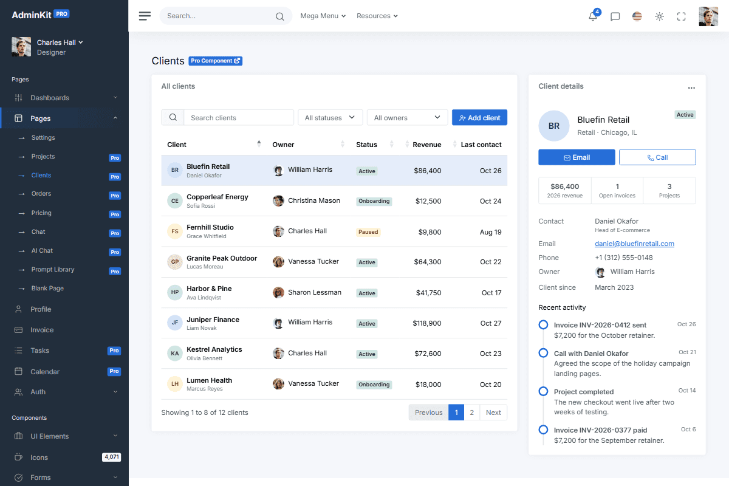Image resolution: width=729 pixels, height=486 pixels.
Task: Open user avatar menu in top bar
Action: pyautogui.click(x=708, y=16)
